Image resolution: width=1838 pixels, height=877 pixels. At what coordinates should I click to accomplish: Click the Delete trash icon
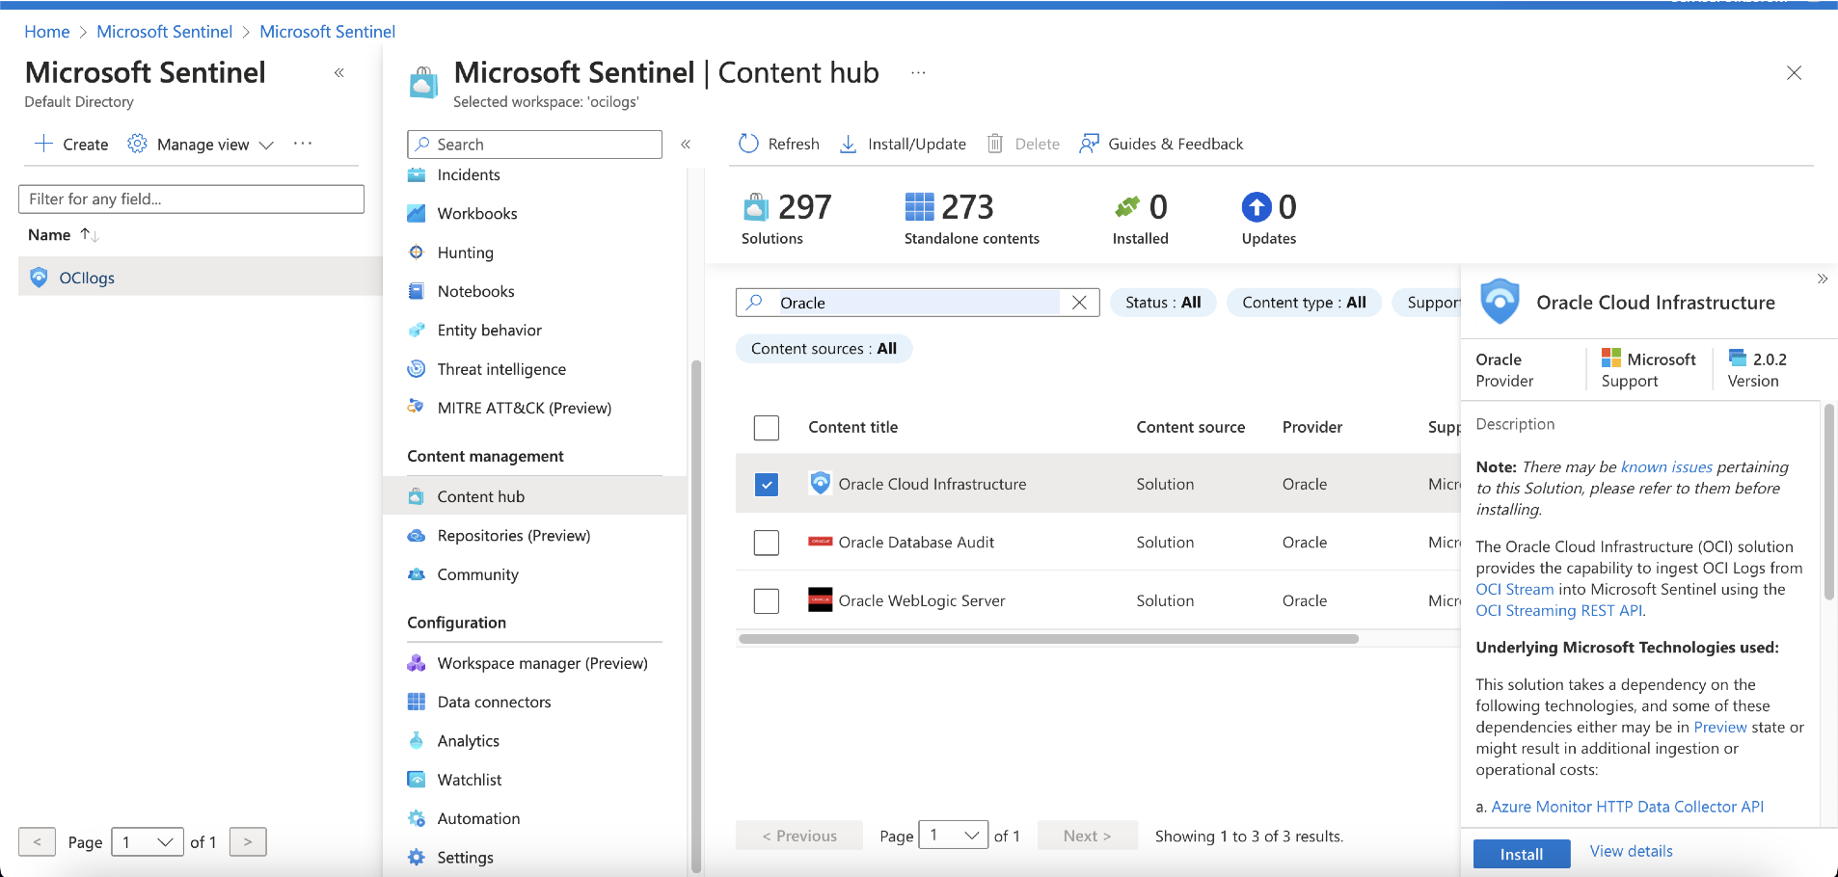pos(995,144)
